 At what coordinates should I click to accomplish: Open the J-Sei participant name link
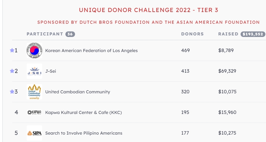click(51, 71)
